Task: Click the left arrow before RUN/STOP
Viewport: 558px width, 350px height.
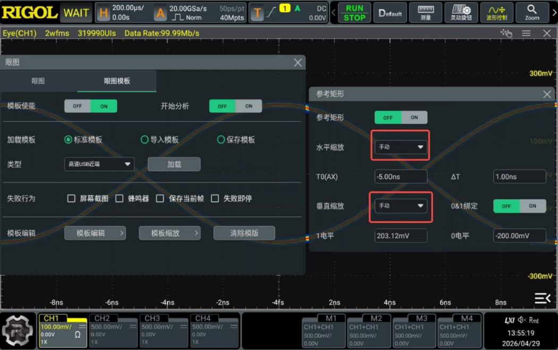Action: pos(333,13)
